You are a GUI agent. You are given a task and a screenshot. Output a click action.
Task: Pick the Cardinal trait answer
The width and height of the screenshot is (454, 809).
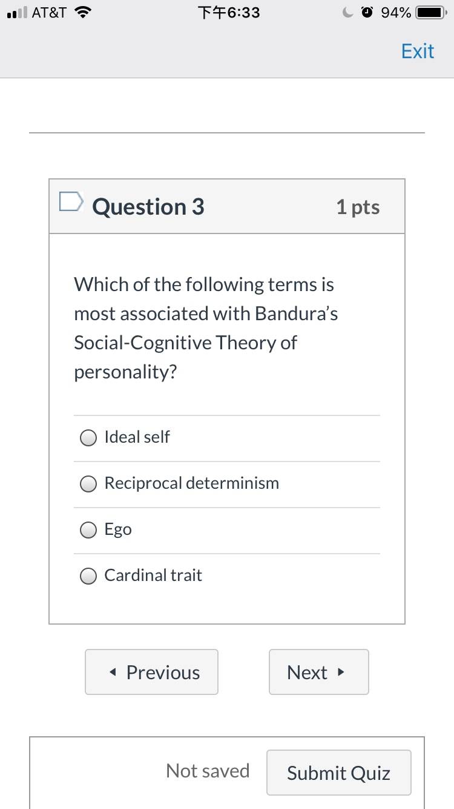pyautogui.click(x=88, y=576)
